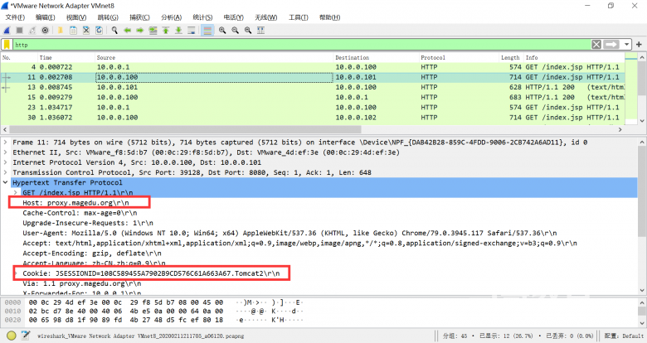The height and width of the screenshot is (343, 647).
Task: Click the Go to specified packet icon
Action: pos(153,30)
